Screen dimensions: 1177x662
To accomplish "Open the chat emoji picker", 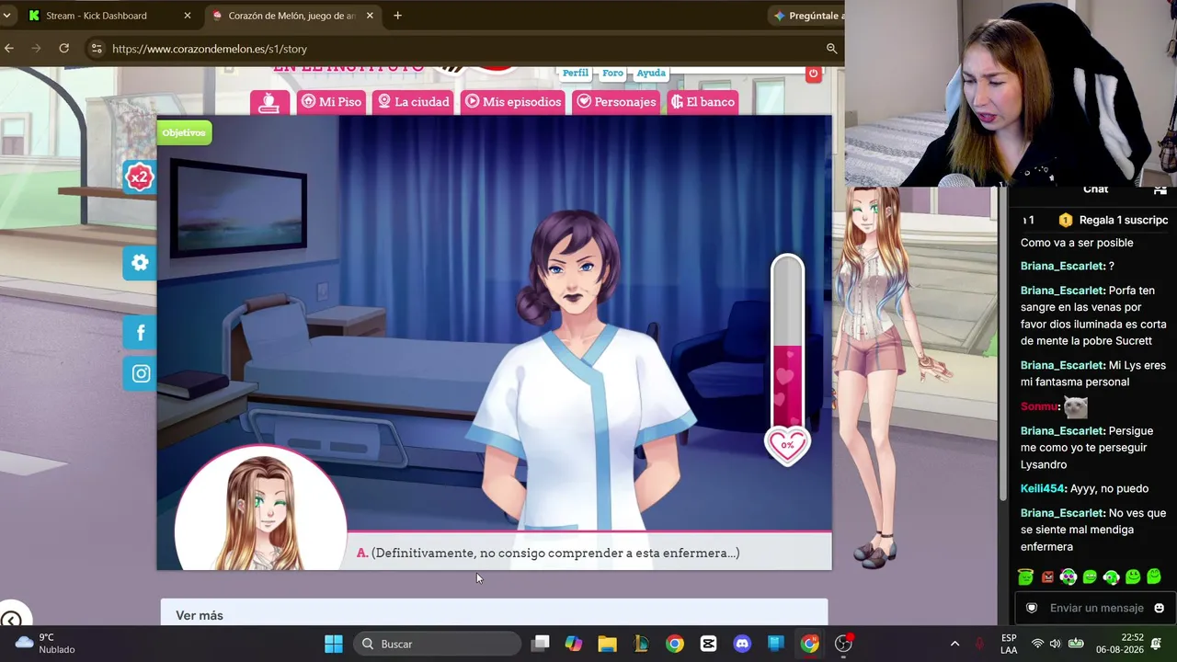I will point(1159,608).
